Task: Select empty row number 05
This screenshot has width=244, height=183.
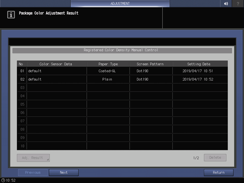Action: (122, 104)
